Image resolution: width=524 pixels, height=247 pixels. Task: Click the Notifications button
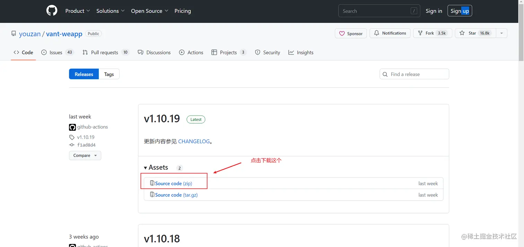point(390,33)
